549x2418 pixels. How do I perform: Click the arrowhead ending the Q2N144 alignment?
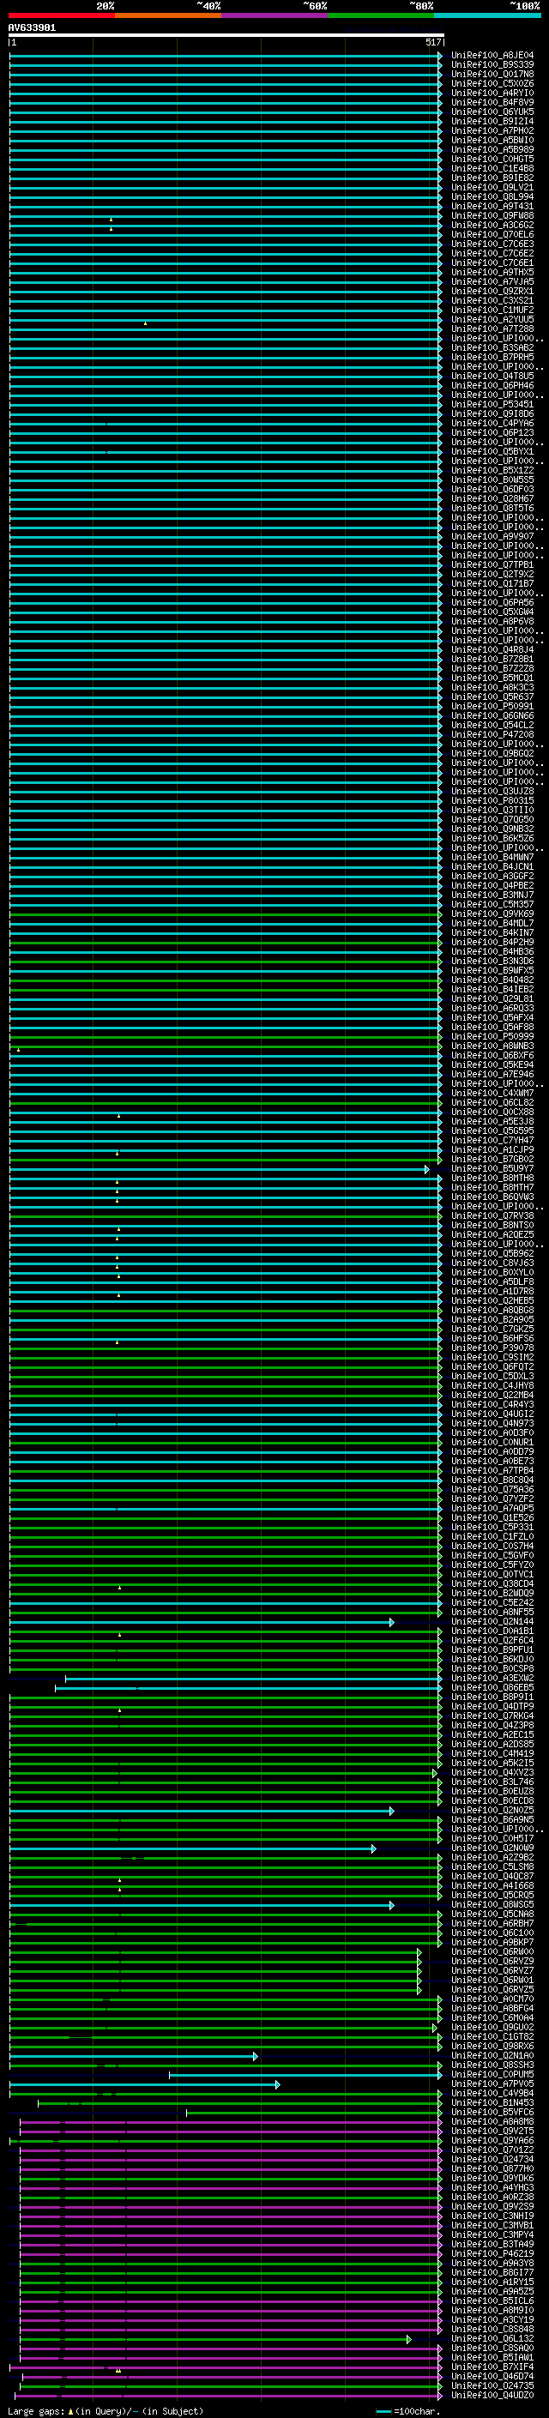click(x=391, y=1622)
